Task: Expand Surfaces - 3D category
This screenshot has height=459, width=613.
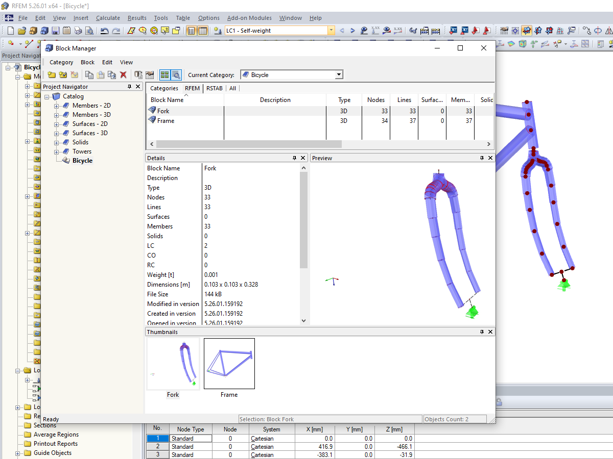Action: coord(57,133)
